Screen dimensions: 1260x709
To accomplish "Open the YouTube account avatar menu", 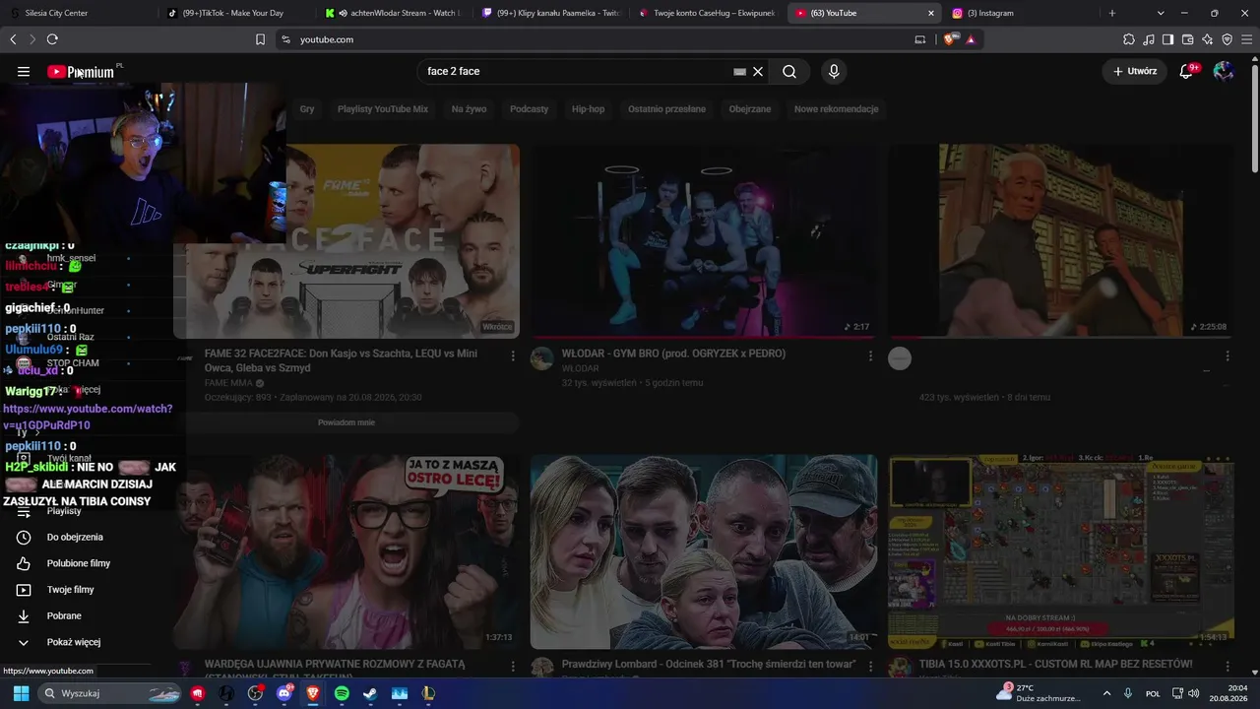I will 1224,71.
